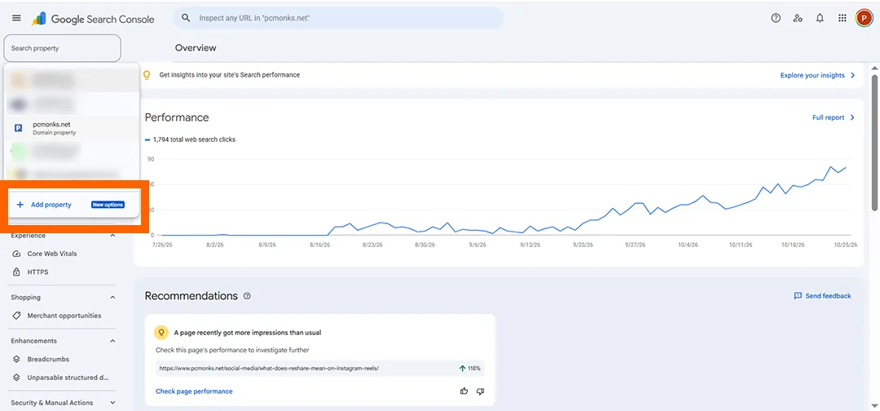Open the Full report link
Image resolution: width=880 pixels, height=411 pixels.
pyautogui.click(x=829, y=117)
